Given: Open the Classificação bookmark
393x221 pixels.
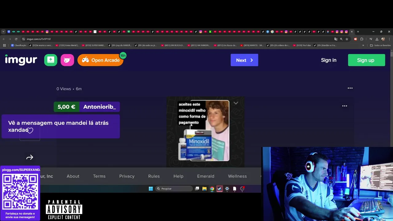Looking at the screenshot, I should (19, 45).
